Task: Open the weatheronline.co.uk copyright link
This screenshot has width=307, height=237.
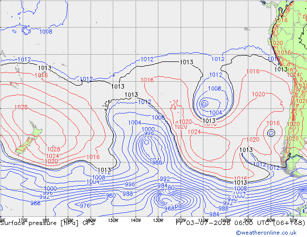Action: [x=266, y=233]
